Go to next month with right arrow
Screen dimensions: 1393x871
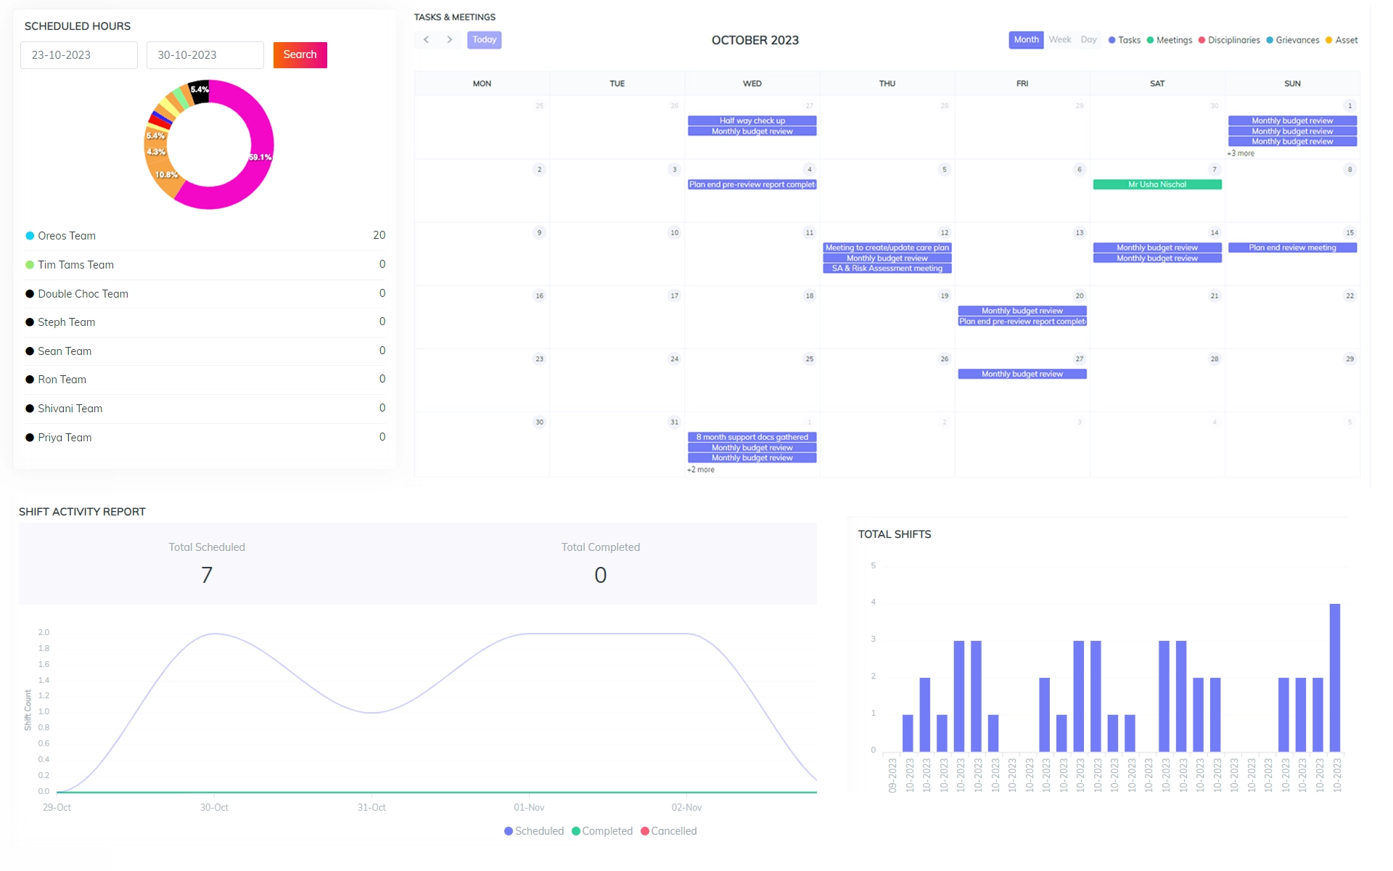tap(450, 40)
